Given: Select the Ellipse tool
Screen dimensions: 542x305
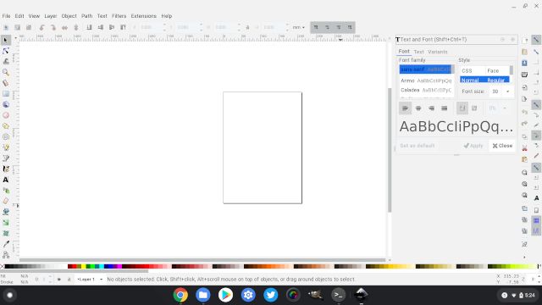Looking at the screenshot, I should [x=6, y=115].
